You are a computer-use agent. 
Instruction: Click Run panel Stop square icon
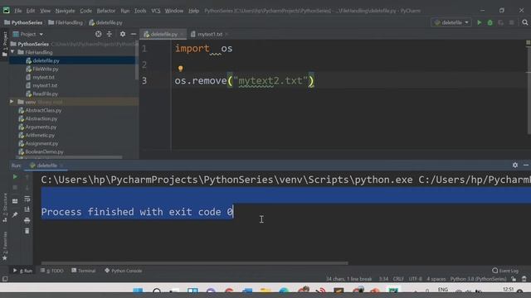tap(15, 188)
